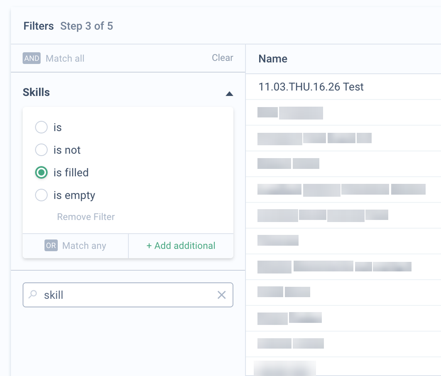This screenshot has height=376, width=441.
Task: Click the magnifier search icon
Action: point(33,294)
